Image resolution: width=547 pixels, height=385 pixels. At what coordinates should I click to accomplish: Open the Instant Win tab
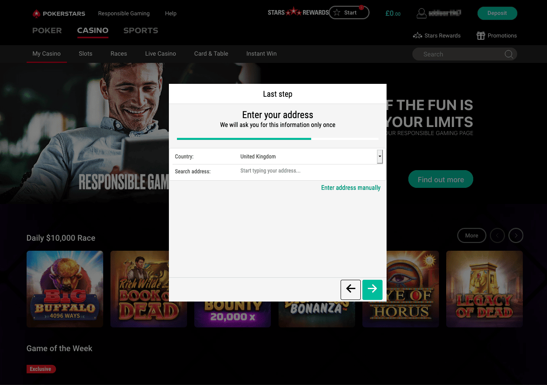pyautogui.click(x=262, y=54)
